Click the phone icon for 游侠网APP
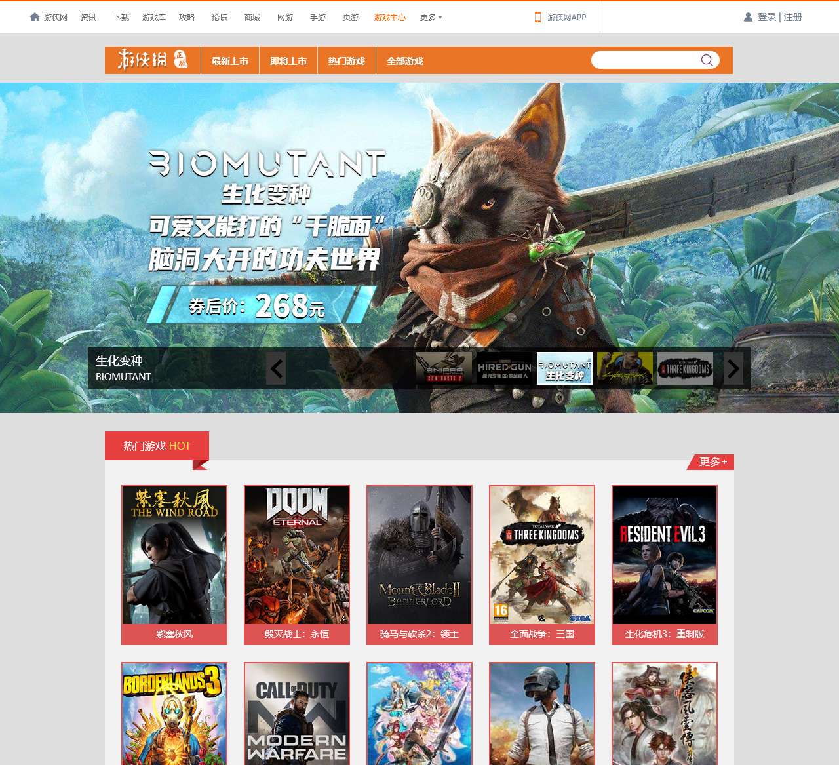The image size is (839, 765). tap(538, 17)
